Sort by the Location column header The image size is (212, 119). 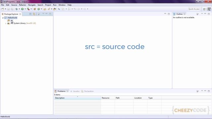[x=140, y=98]
